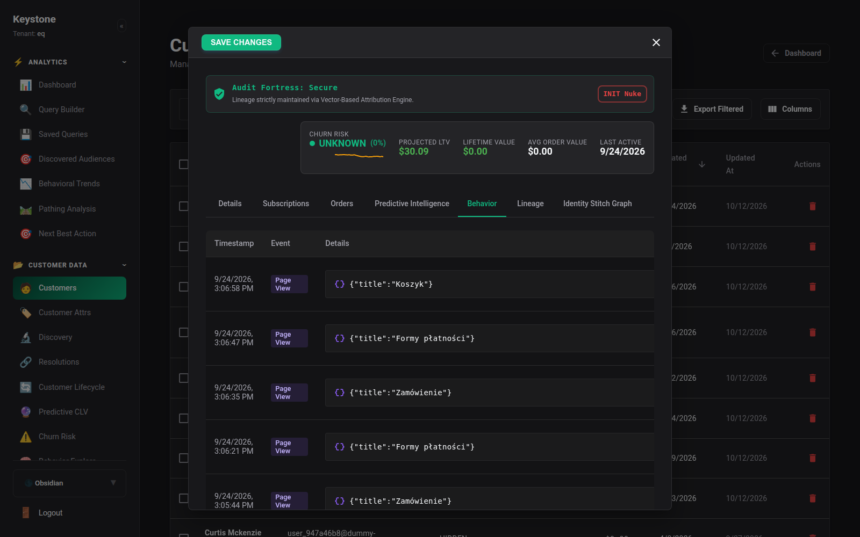Screen dimensions: 860x537
Task: Delete the first table row via trash icon
Action: point(813,206)
